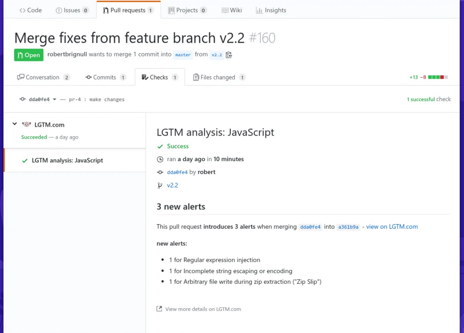Collapse the LGTM.com check group
This screenshot has height=333, width=464.
[14, 124]
